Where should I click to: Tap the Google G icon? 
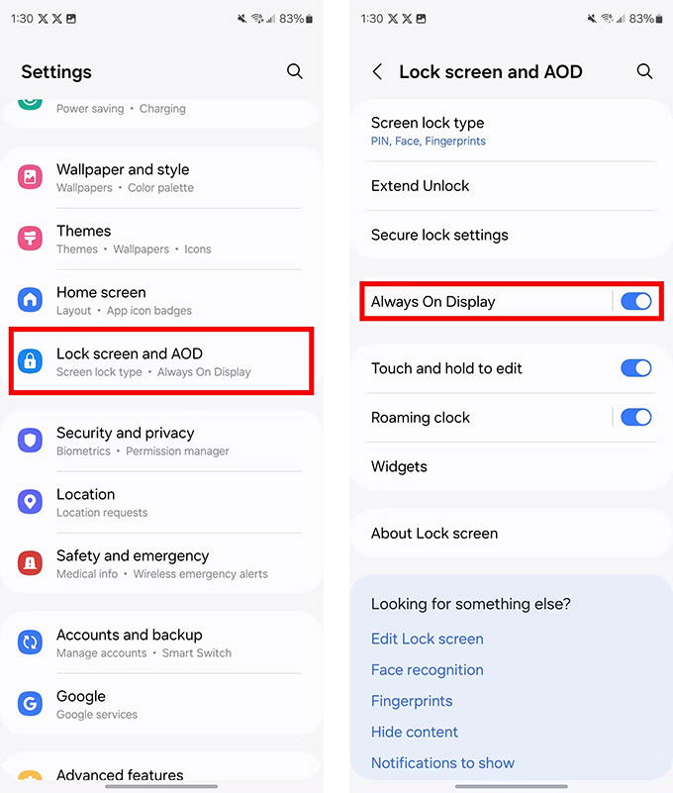click(x=30, y=704)
